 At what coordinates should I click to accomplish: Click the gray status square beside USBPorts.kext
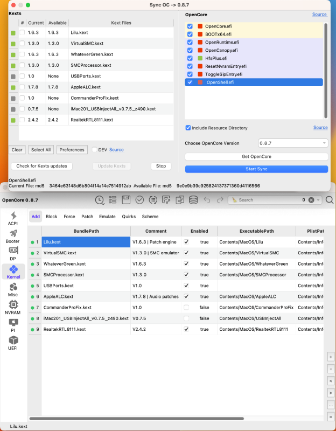pos(13,77)
